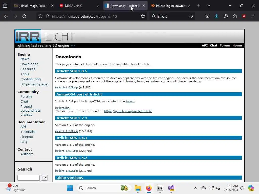Image resolution: width=259 pixels, height=194 pixels.
Task: Click the search magnifier in search bar
Action: (x=154, y=16)
